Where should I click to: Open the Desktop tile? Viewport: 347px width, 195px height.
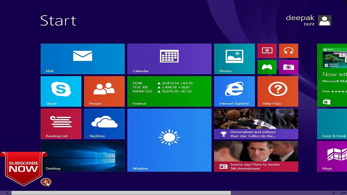[83, 156]
